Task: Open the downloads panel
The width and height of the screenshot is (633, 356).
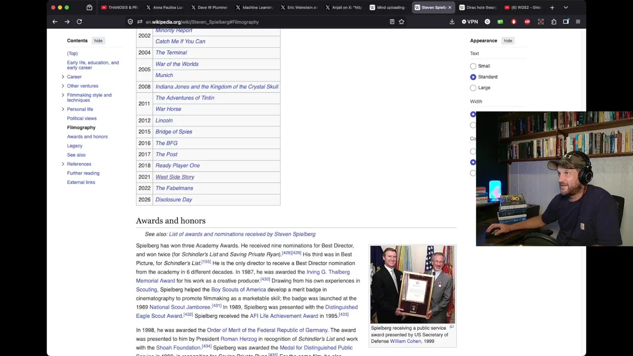Action: 452,22
